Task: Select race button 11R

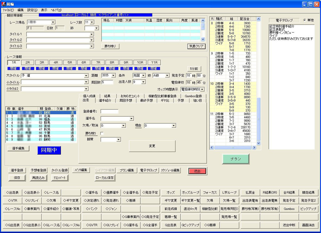Action: coord(154,63)
